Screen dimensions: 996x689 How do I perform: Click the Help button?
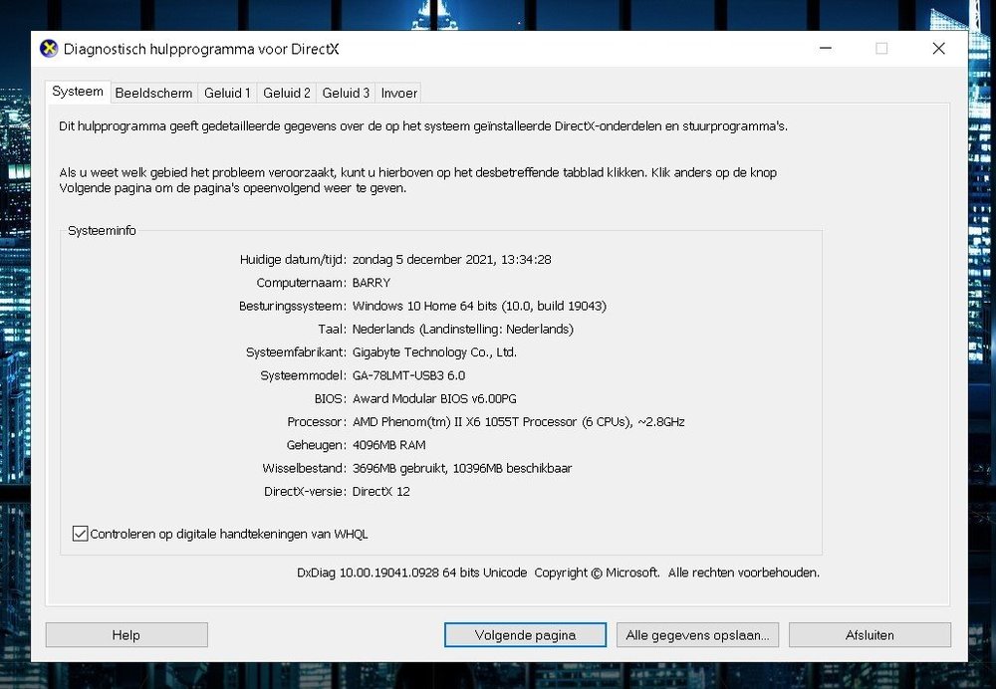pos(125,634)
